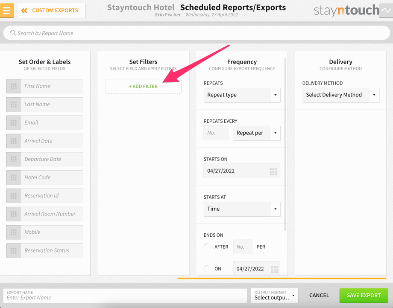Grab the drag handle for Arrival Room Number
The height and width of the screenshot is (308, 393).
(x=14, y=214)
